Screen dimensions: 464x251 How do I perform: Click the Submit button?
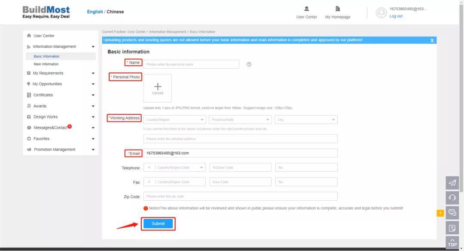(x=158, y=223)
